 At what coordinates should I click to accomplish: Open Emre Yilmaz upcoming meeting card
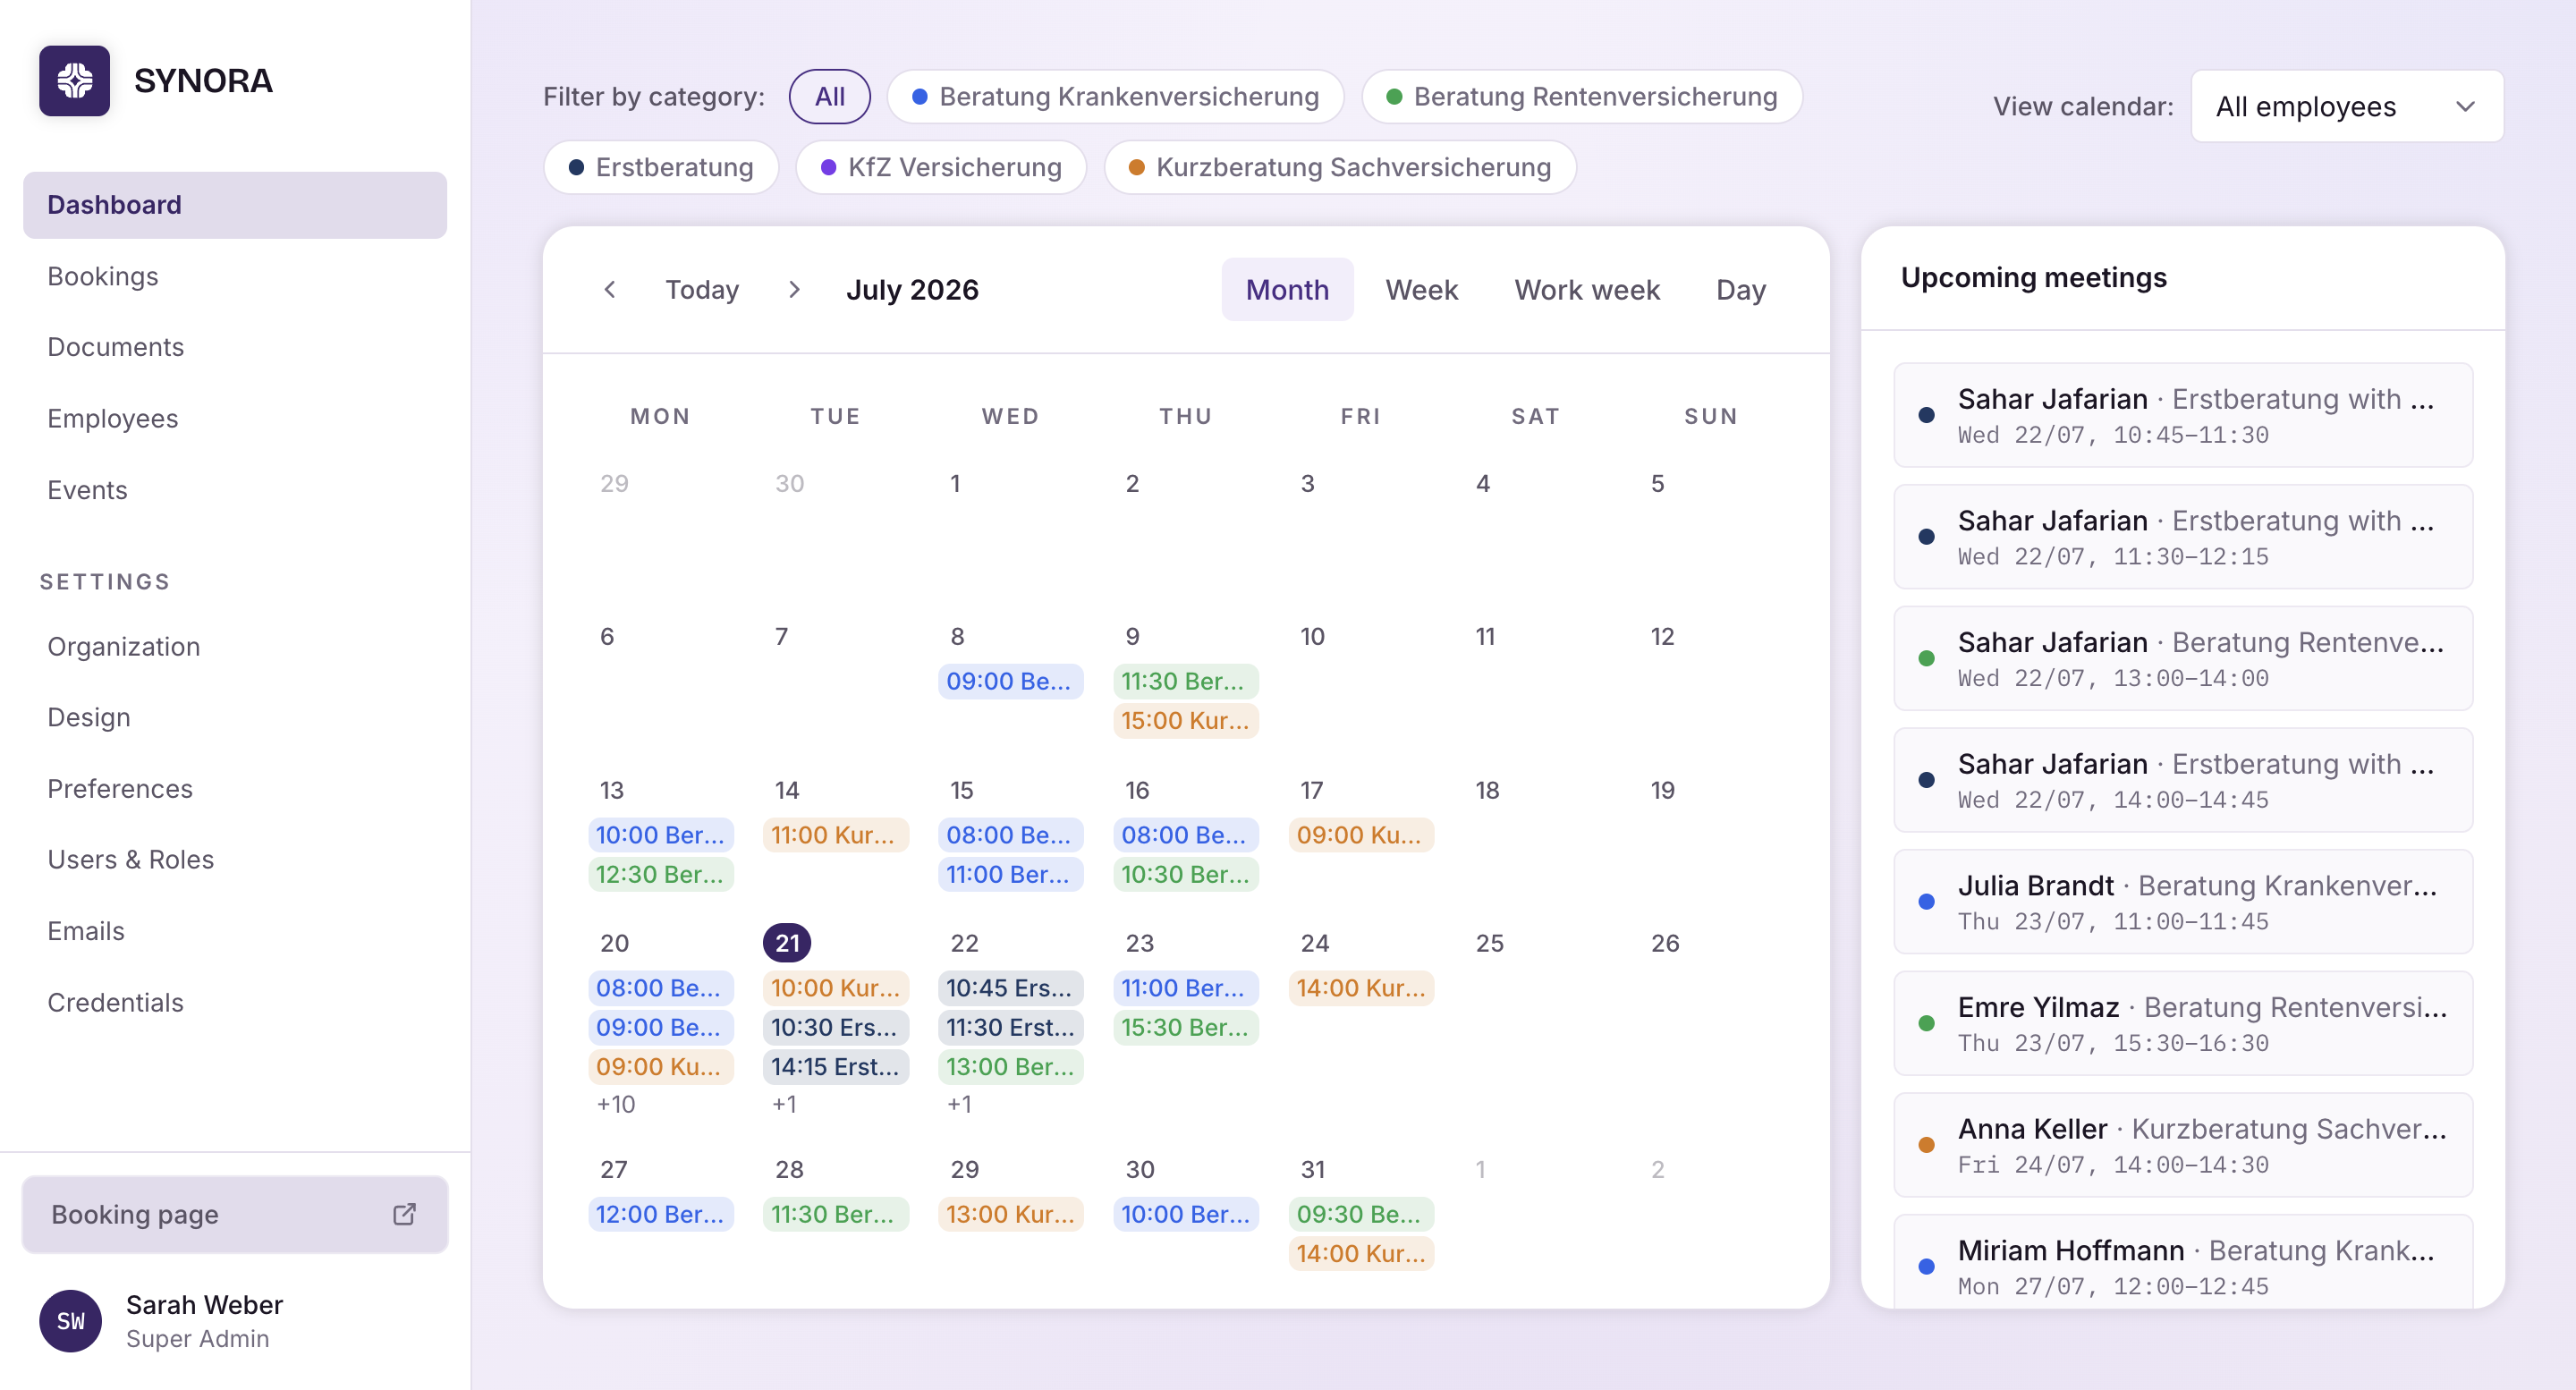2182,1023
